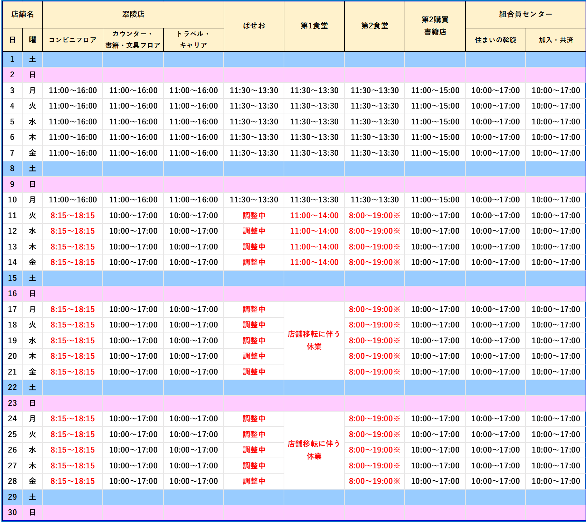587x523 pixels.
Task: Click the 日 date column header
Action: click(12, 40)
